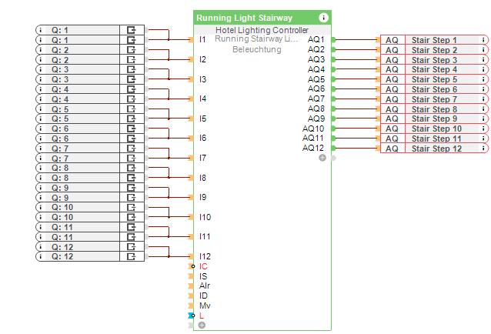This screenshot has width=491, height=334.
Task: Click the AIr input connector pin
Action: coord(192,286)
